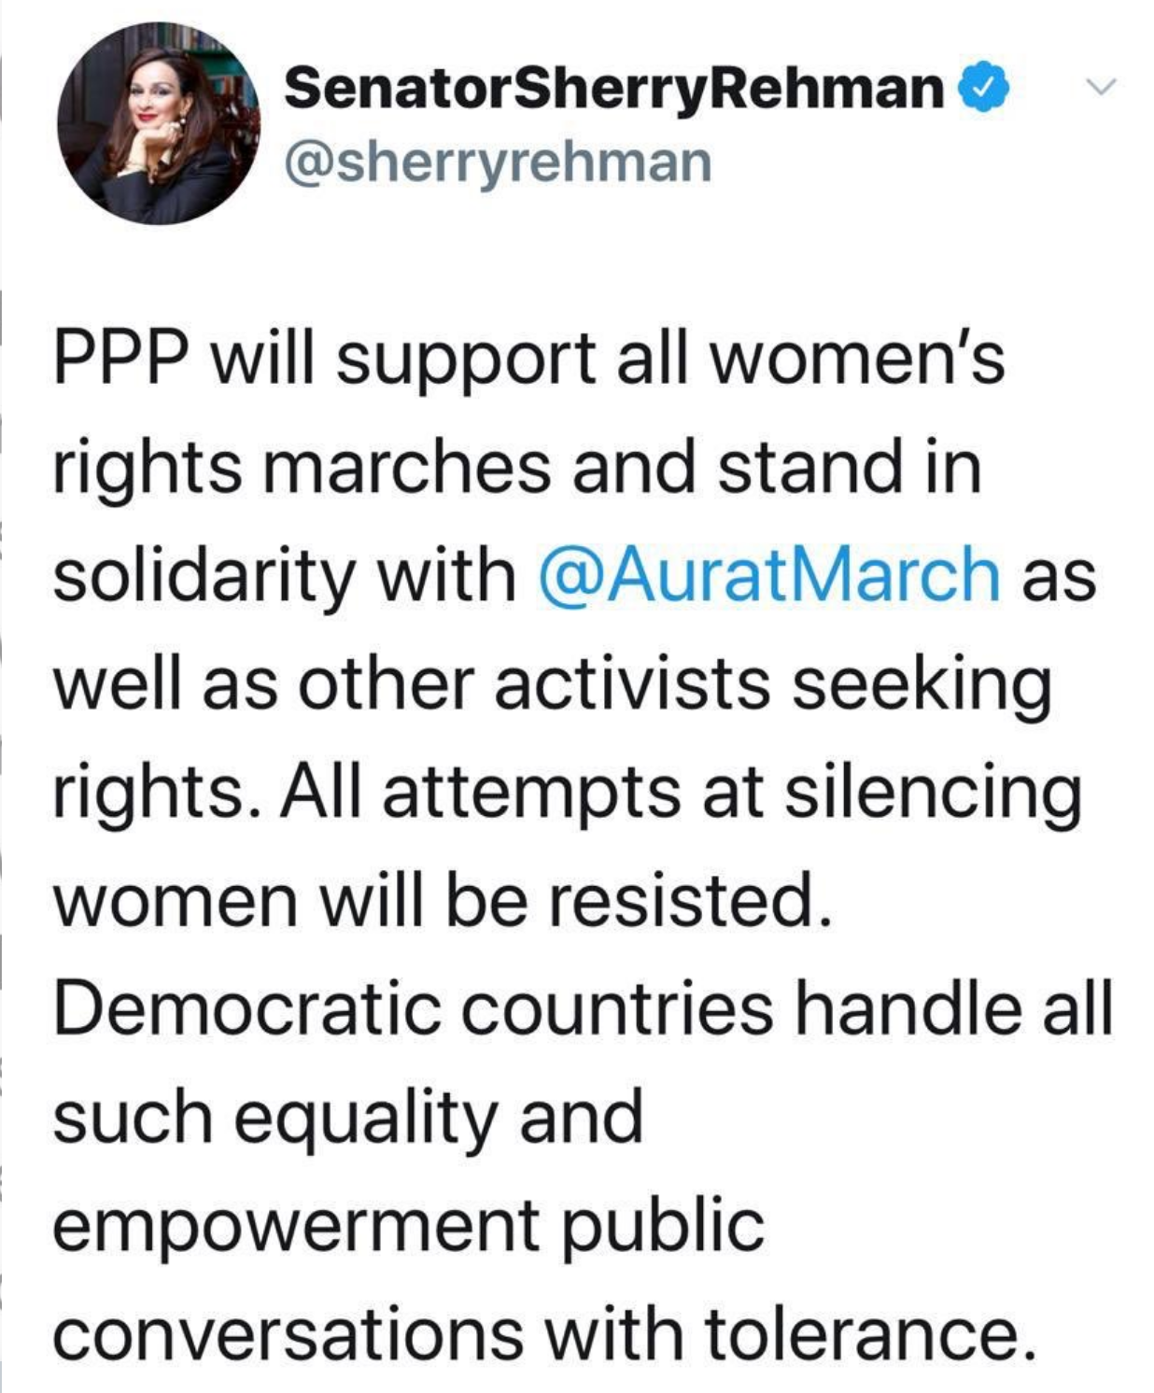1154x1393 pixels.
Task: Click 'Democratic countries handle all' line
Action: [x=583, y=1008]
